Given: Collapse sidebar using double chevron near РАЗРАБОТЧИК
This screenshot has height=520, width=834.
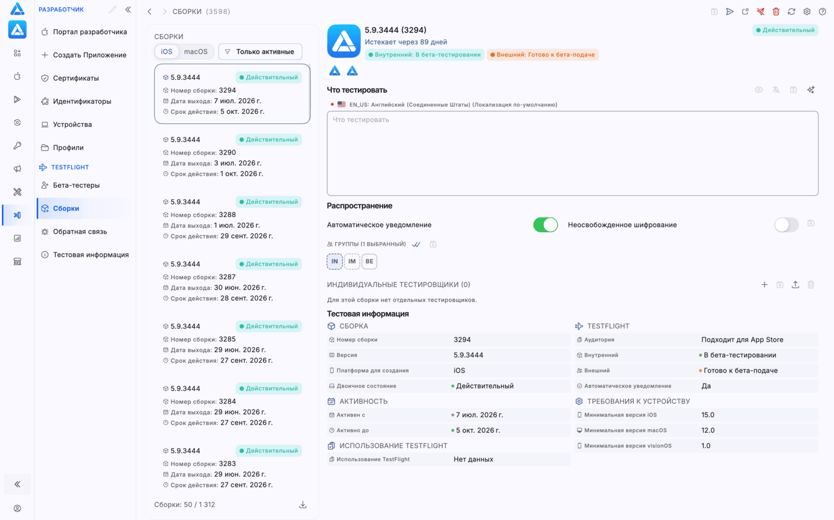Looking at the screenshot, I should click(128, 10).
